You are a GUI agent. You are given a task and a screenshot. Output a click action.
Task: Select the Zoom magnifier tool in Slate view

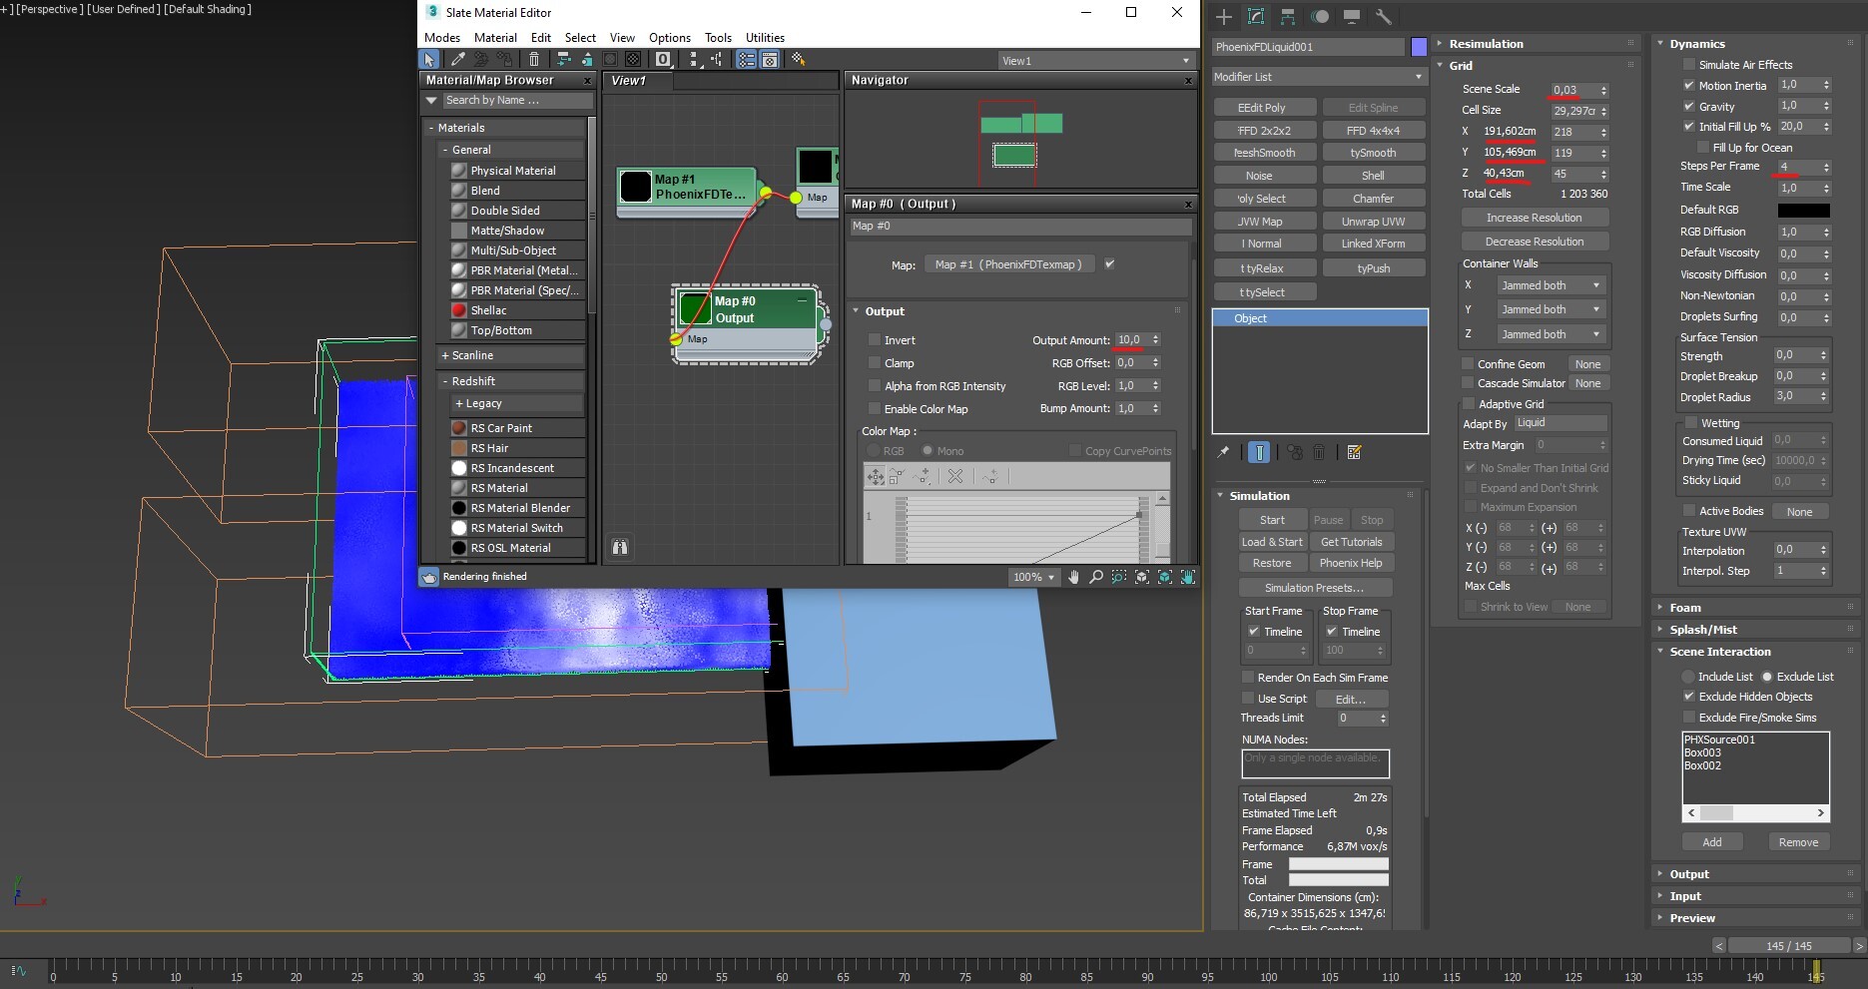point(1096,577)
